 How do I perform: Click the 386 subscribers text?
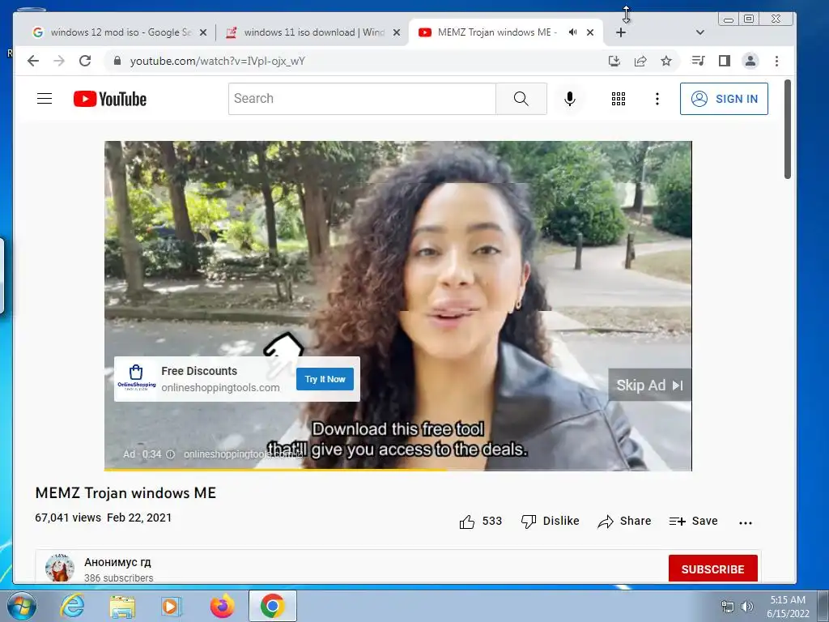(118, 577)
